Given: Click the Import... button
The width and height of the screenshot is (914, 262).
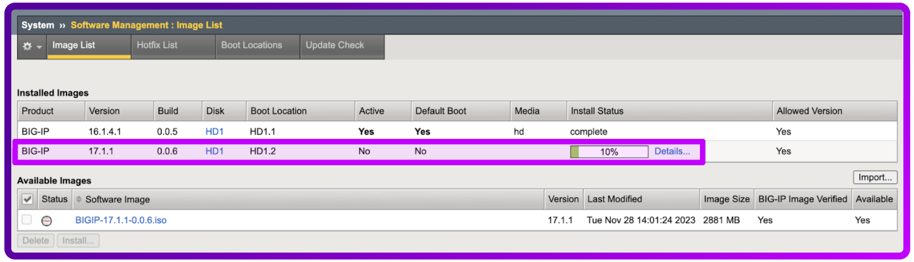Looking at the screenshot, I should [875, 178].
